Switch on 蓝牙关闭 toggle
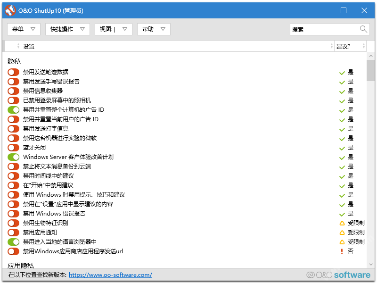The height and width of the screenshot is (283, 377). coord(13,148)
